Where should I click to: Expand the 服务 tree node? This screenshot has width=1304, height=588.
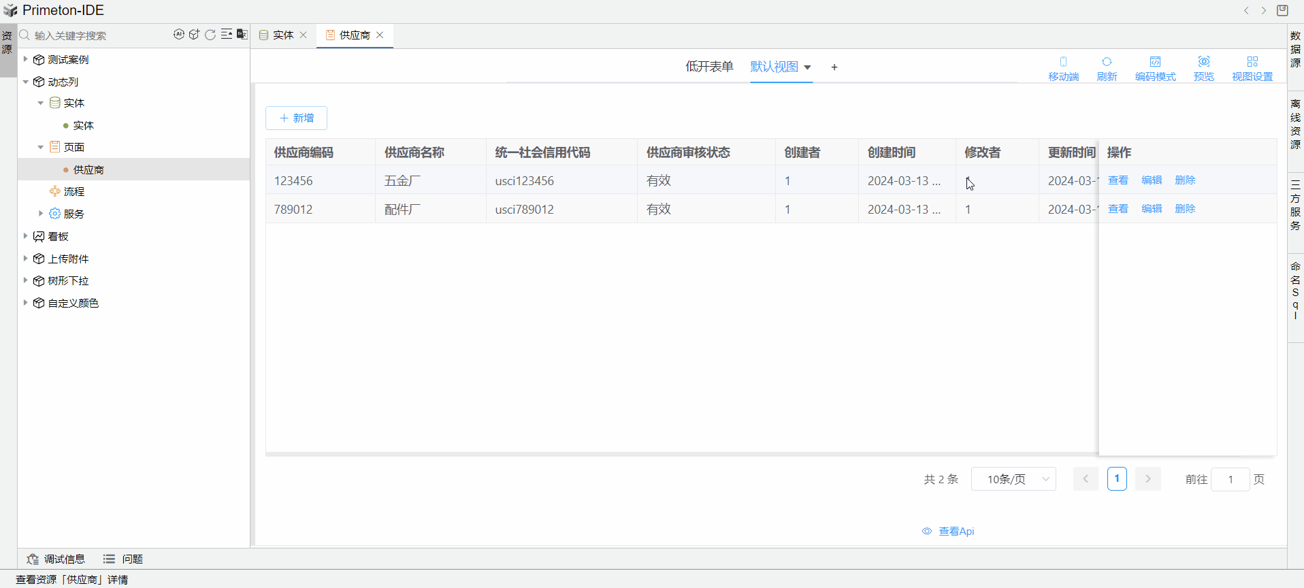click(41, 214)
